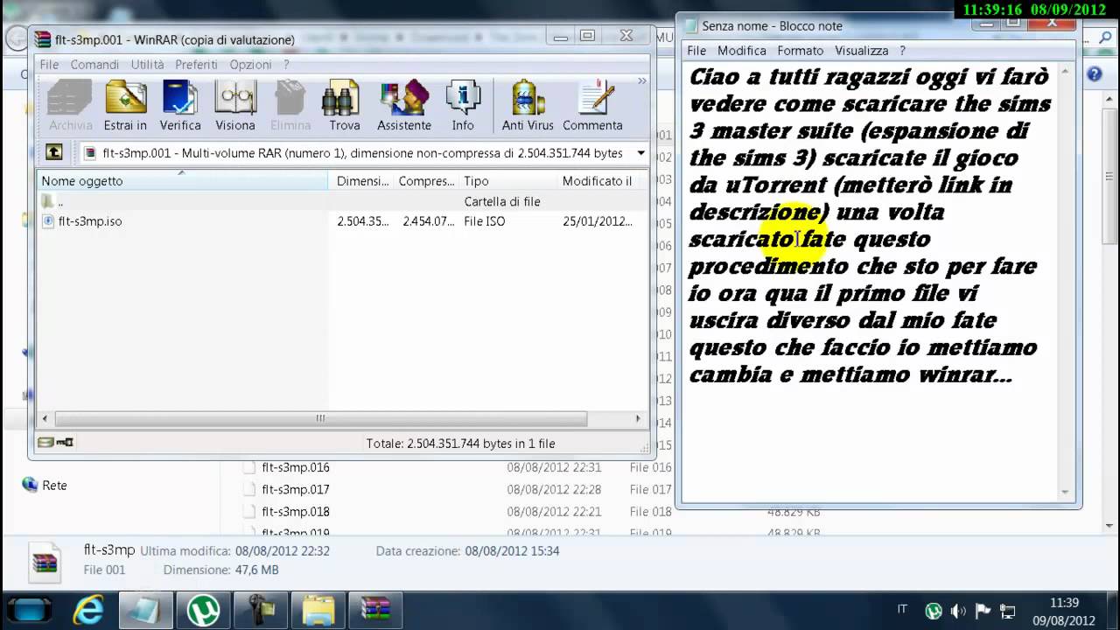Sort by Nome oggetto column header
This screenshot has width=1120, height=630.
183,181
